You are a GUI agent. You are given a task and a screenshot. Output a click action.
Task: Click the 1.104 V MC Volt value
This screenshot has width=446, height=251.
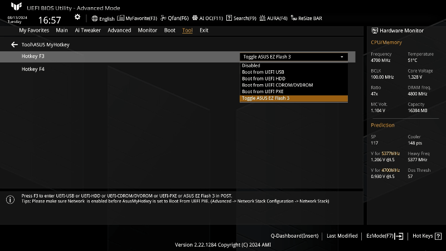tap(378, 110)
